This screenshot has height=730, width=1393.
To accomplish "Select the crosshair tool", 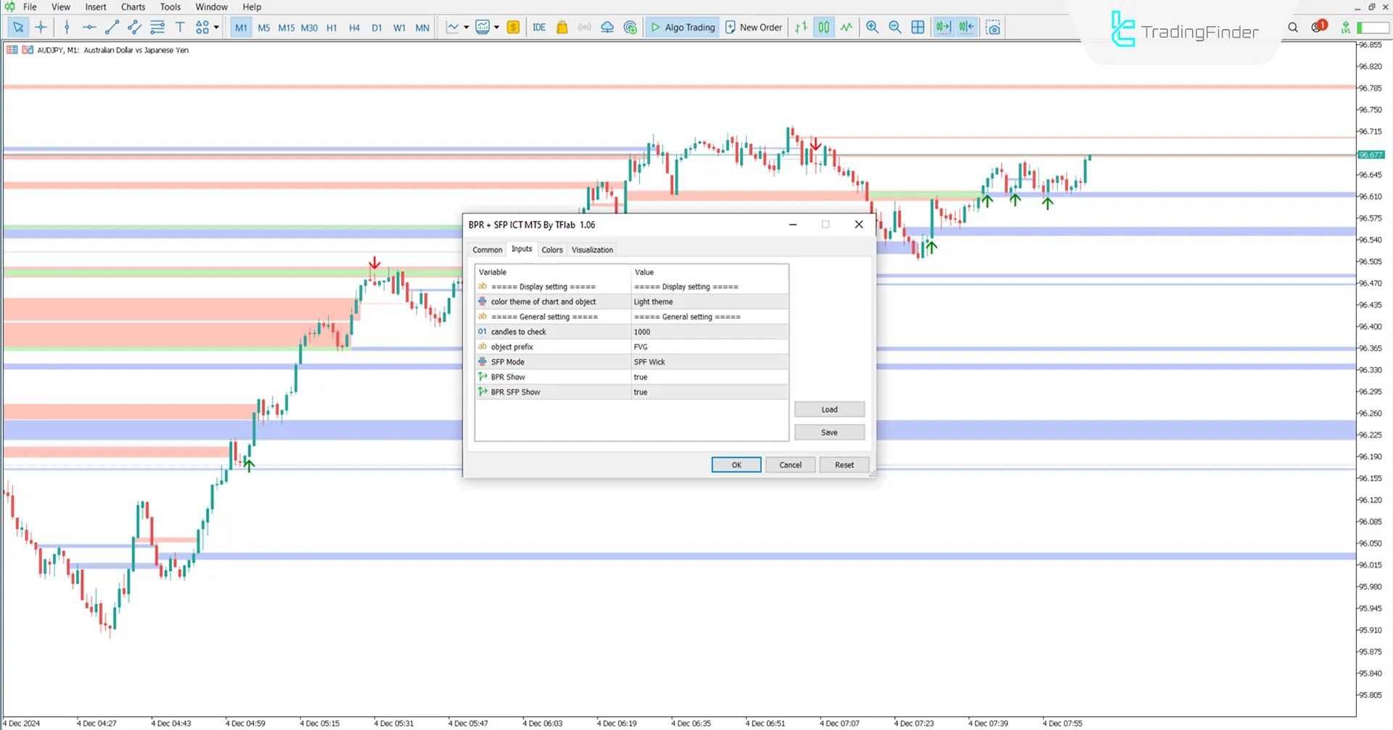I will [x=41, y=28].
